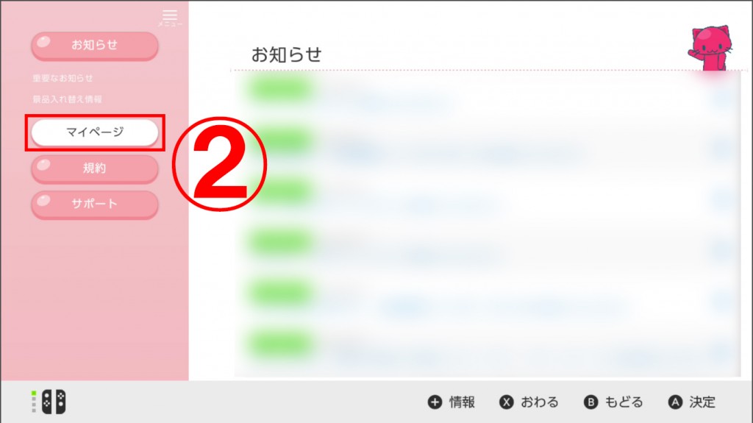Click the A 決定 button icon
Image resolution: width=753 pixels, height=423 pixels.
pyautogui.click(x=675, y=402)
